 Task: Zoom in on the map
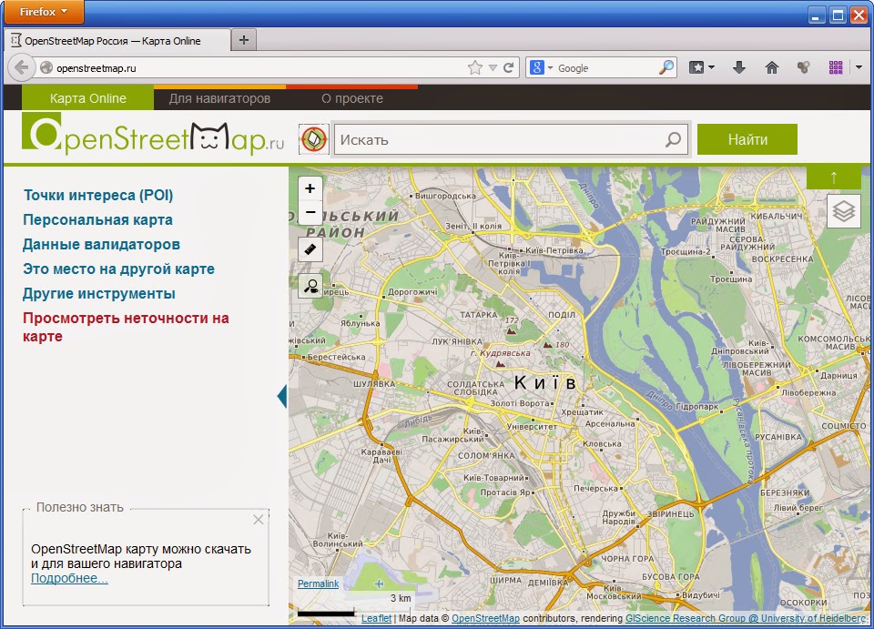(310, 188)
